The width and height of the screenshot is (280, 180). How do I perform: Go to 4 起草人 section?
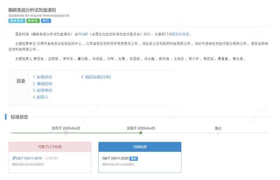pyautogui.click(x=40, y=97)
